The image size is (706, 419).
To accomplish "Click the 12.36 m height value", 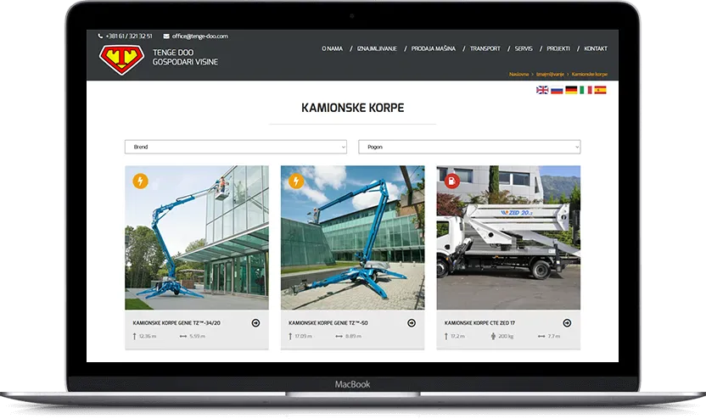I will tap(148, 336).
